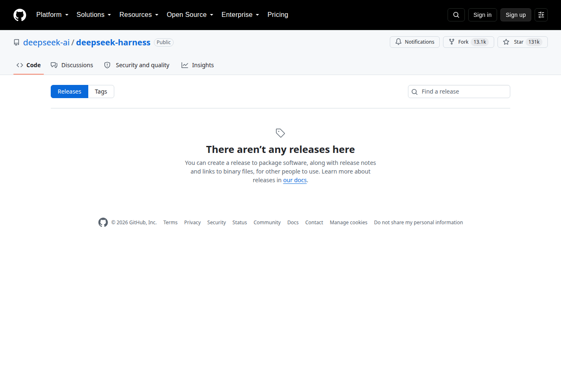Viewport: 561px width, 371px height.
Task: Open the footer Status link
Action: point(240,223)
